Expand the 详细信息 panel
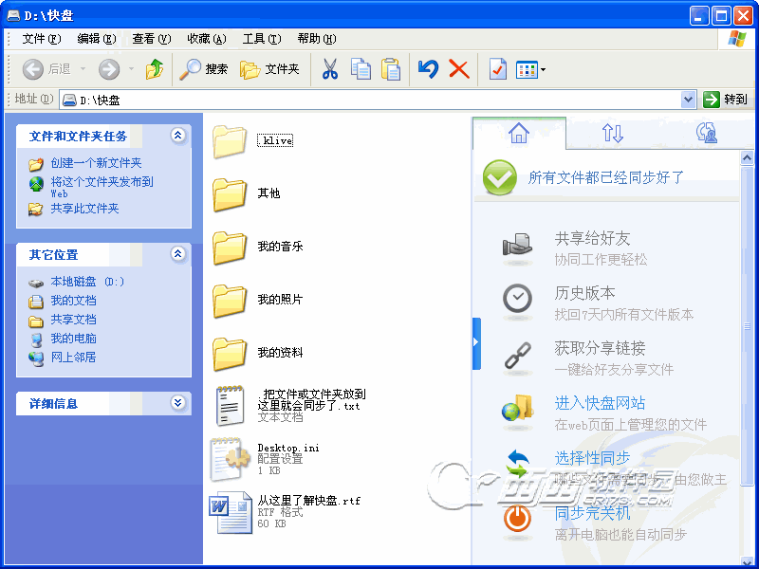Image resolution: width=759 pixels, height=569 pixels. coord(178,402)
